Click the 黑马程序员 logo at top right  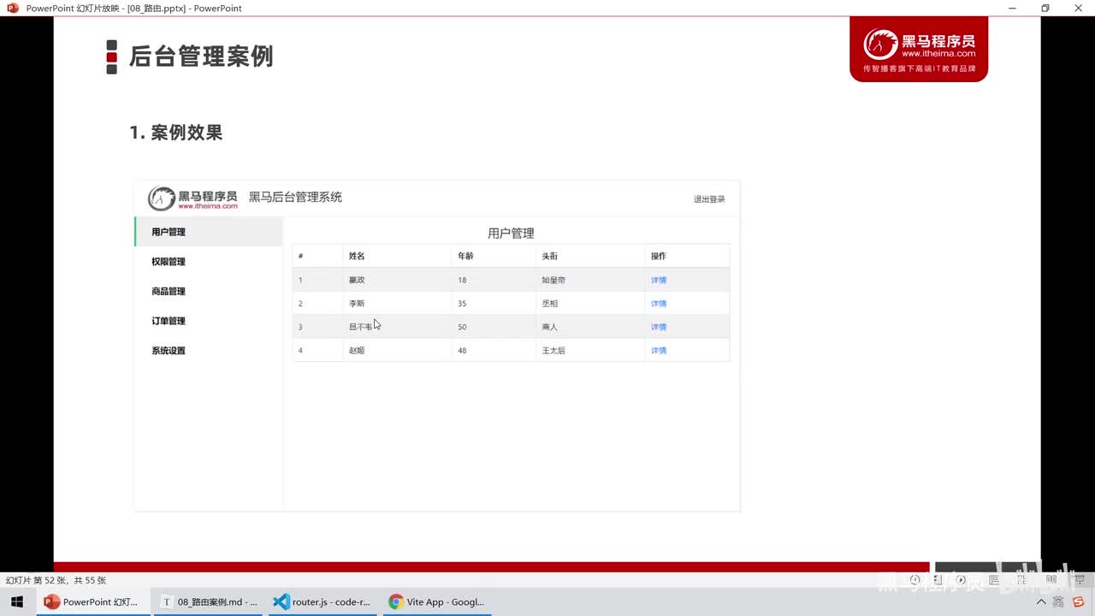click(x=919, y=50)
